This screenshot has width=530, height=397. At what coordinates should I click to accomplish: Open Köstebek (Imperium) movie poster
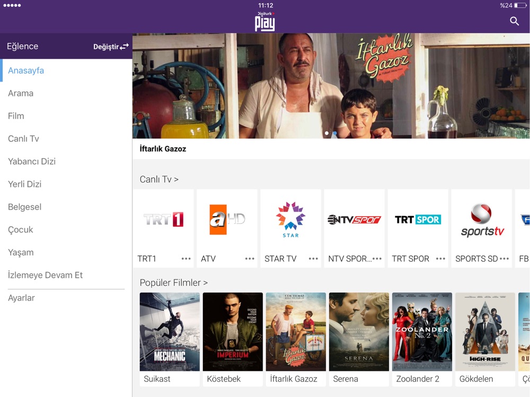click(233, 332)
